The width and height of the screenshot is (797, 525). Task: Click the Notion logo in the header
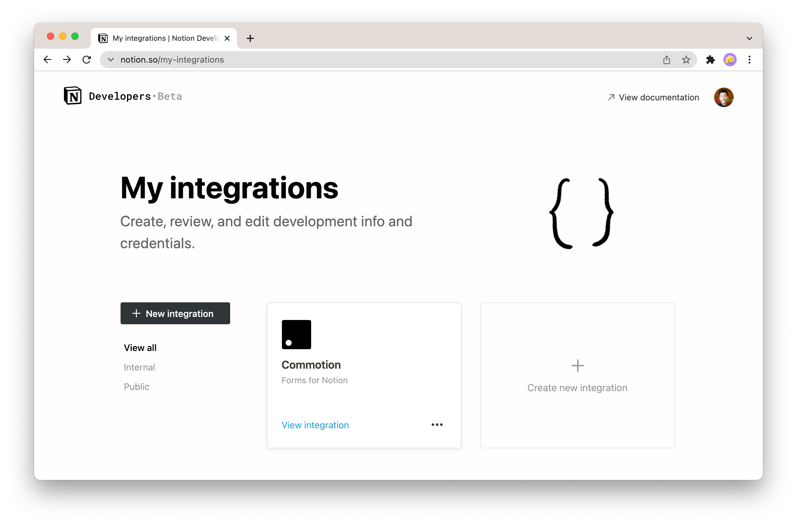(73, 96)
